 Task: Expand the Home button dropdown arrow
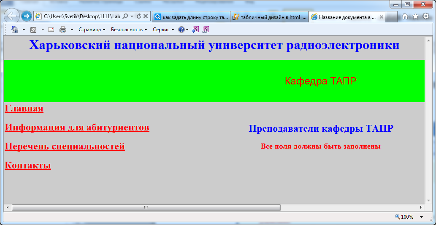pyautogui.click(x=24, y=30)
